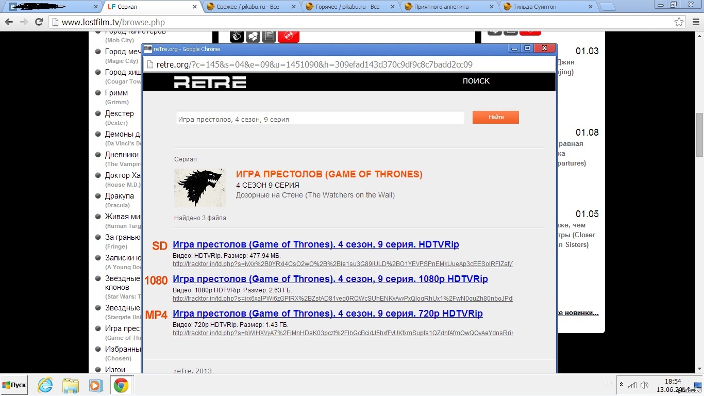
Task: Click the ИГРА ПРЕСТОЛОВ (GAME OF THRONES) heading
Action: pyautogui.click(x=329, y=174)
